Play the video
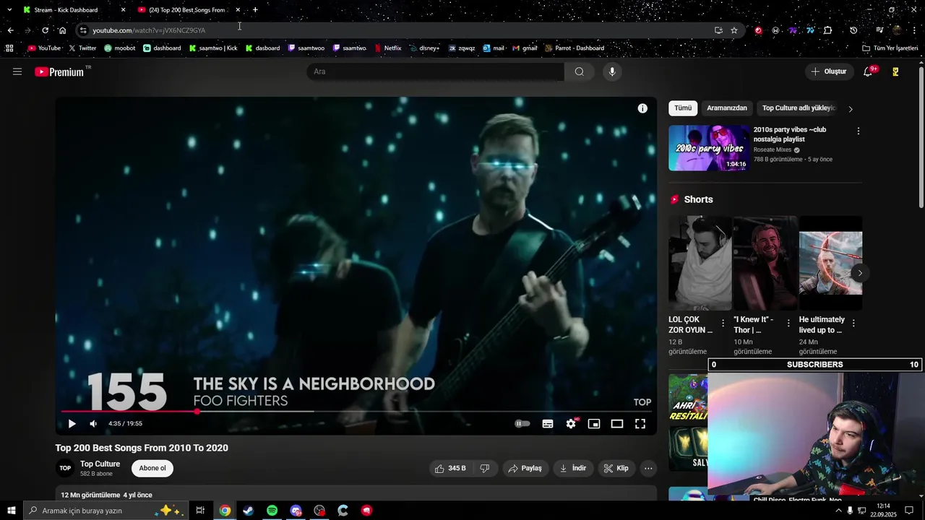The width and height of the screenshot is (925, 520). click(72, 424)
